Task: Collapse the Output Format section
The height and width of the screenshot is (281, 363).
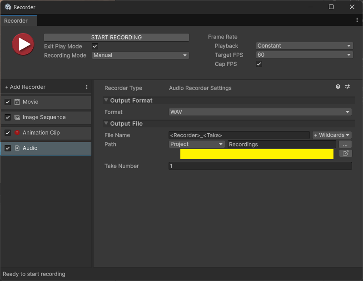Action: (x=106, y=101)
